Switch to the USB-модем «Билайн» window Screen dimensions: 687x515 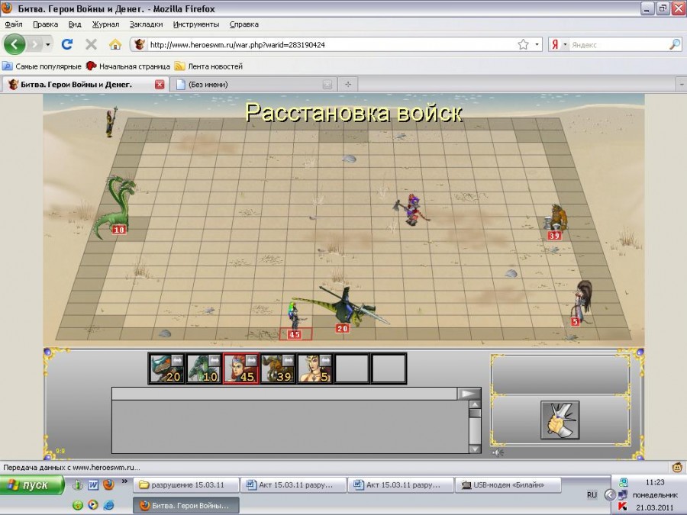(x=508, y=485)
